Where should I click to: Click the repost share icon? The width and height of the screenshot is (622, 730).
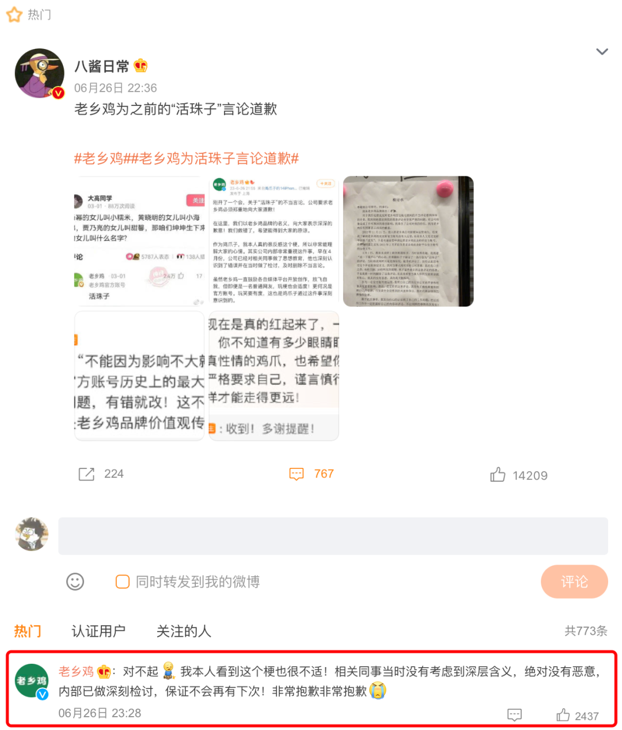(86, 474)
